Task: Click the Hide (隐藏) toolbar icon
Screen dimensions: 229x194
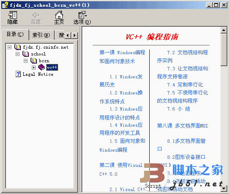Action: point(13,15)
